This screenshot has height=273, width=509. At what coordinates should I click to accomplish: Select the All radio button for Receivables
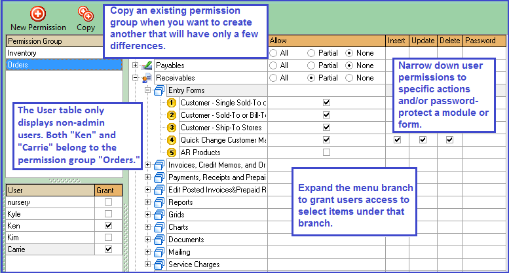tap(273, 78)
